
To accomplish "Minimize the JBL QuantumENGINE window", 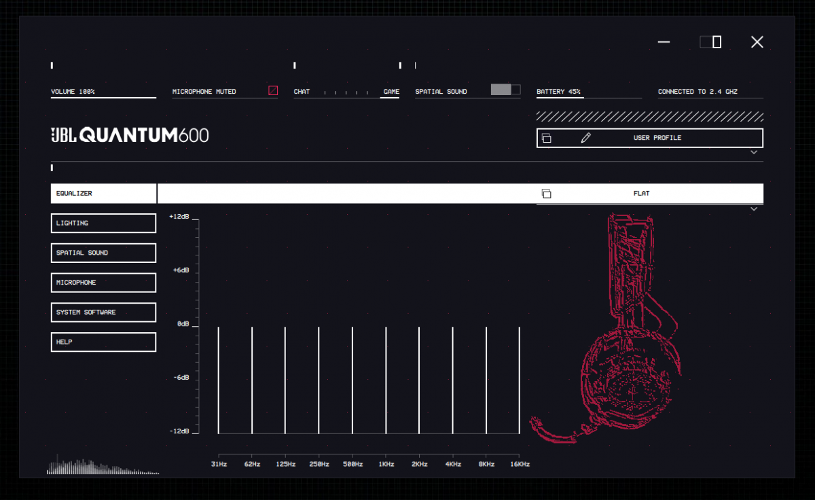I will pos(664,42).
